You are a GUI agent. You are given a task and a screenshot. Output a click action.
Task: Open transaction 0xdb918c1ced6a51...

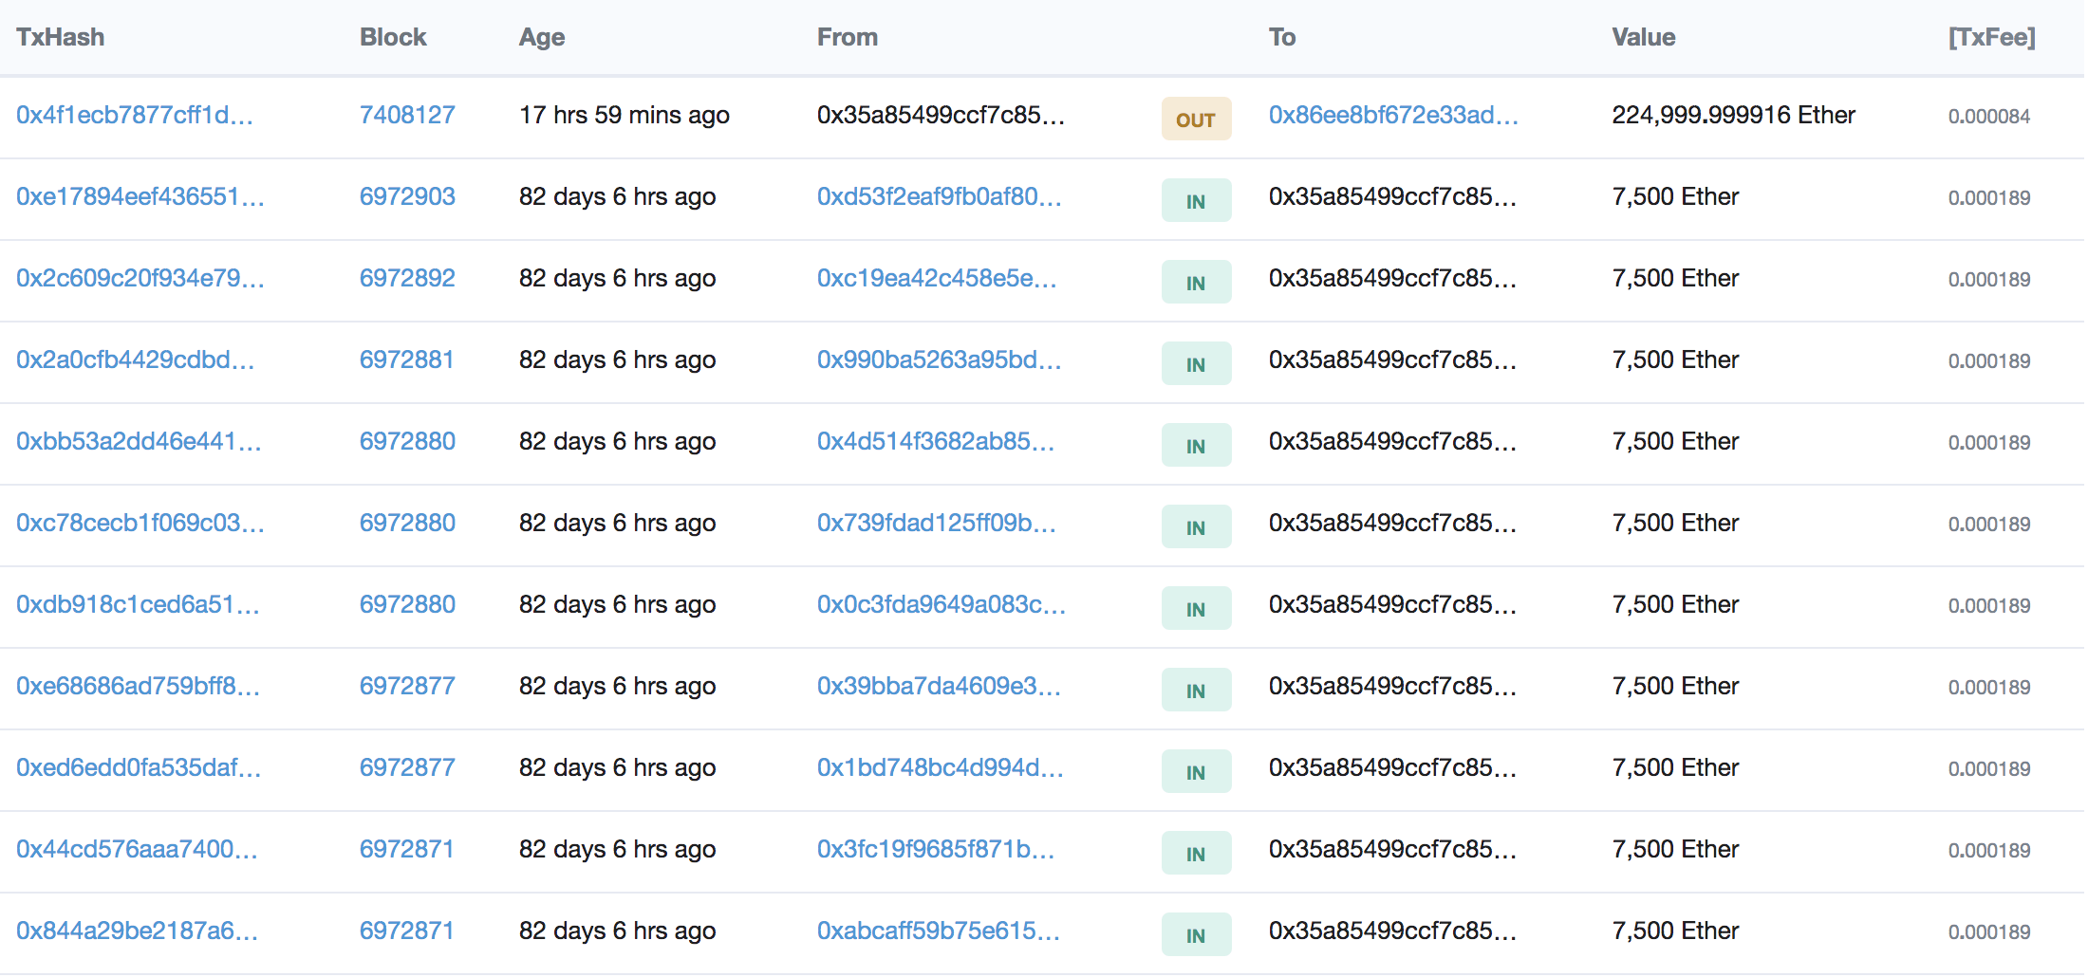(x=139, y=604)
